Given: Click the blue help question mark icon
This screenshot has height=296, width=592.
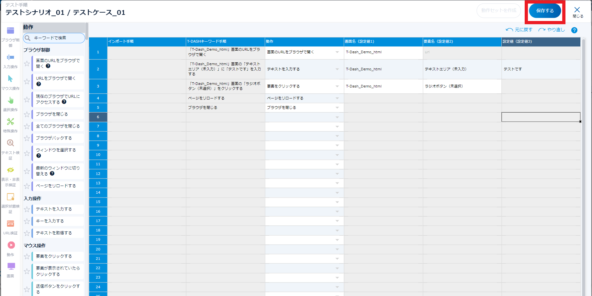Looking at the screenshot, I should click(574, 30).
